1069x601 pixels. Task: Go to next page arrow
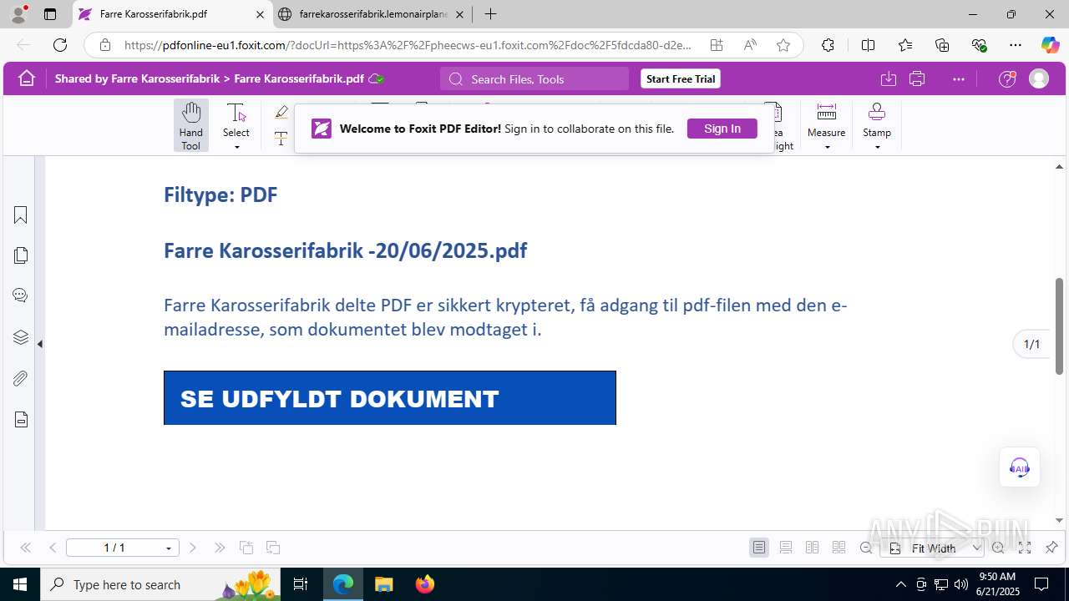[193, 548]
